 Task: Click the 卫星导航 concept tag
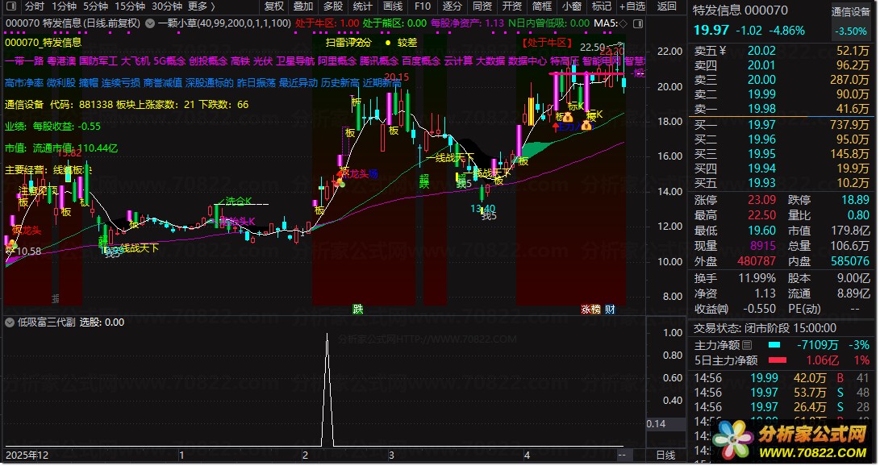point(295,60)
